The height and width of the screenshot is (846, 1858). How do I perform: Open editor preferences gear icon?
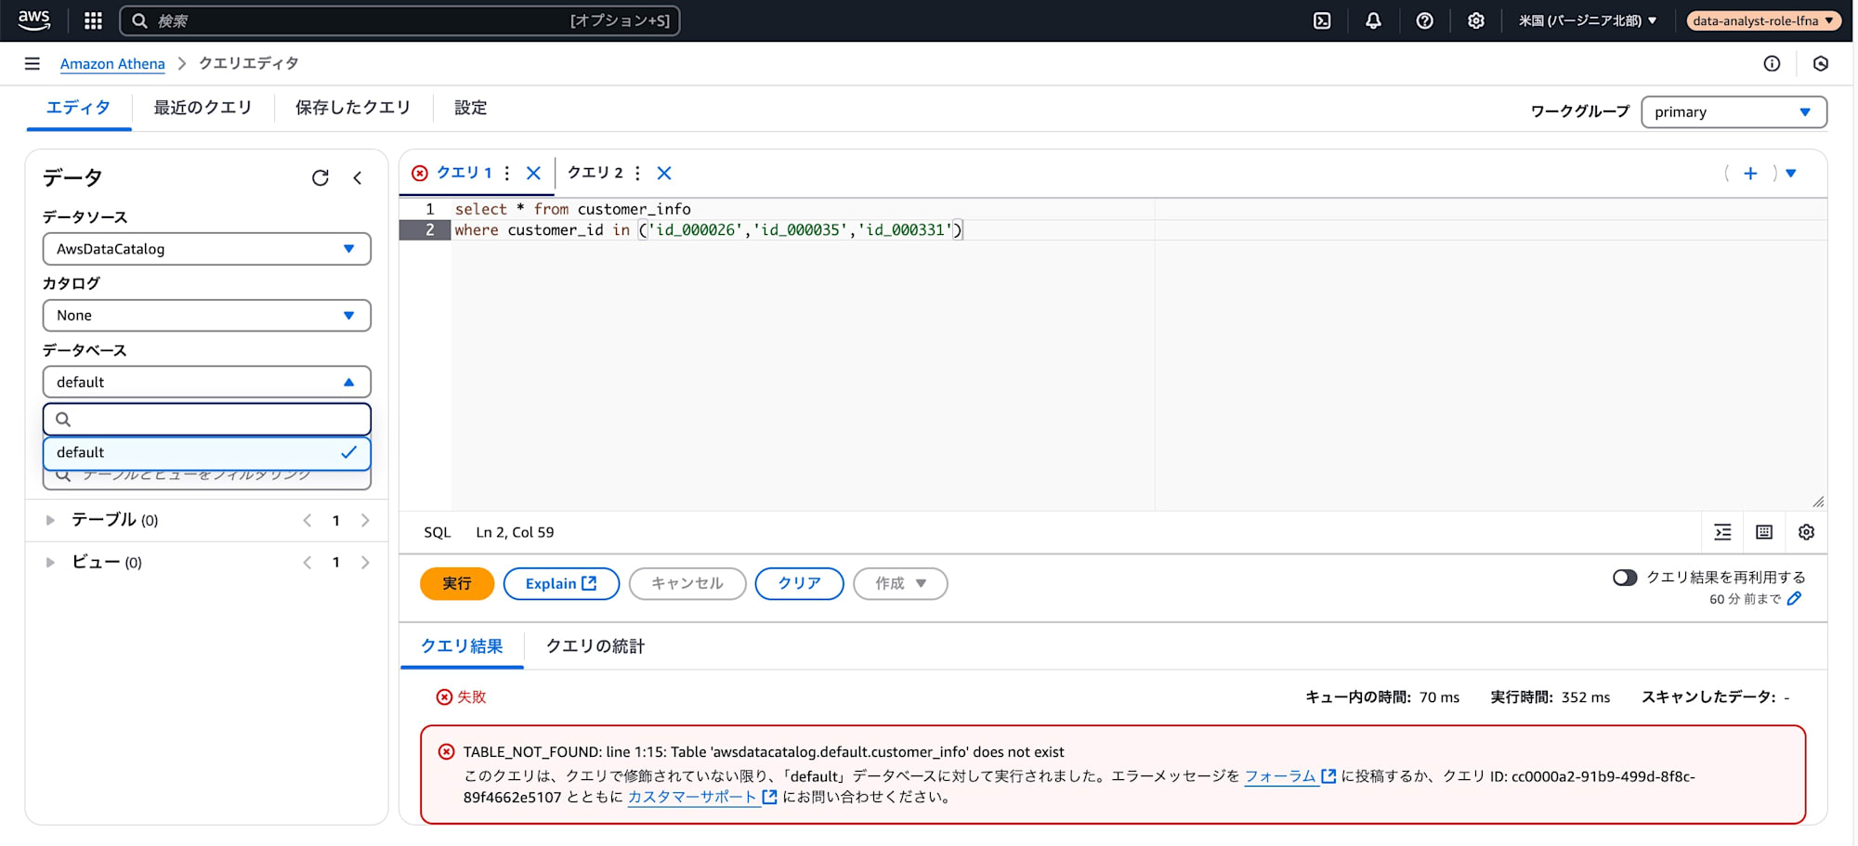click(x=1806, y=532)
